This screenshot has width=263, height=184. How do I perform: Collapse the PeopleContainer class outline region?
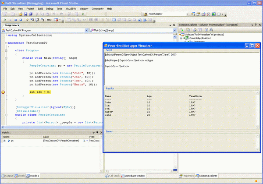tap(6, 115)
